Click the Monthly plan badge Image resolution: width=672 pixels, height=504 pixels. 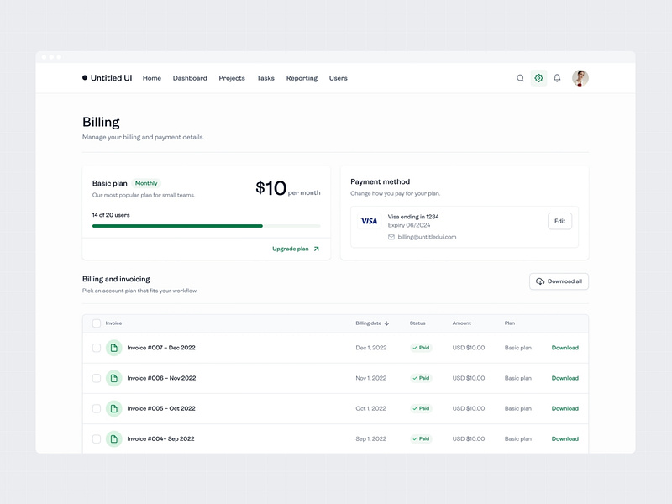146,183
